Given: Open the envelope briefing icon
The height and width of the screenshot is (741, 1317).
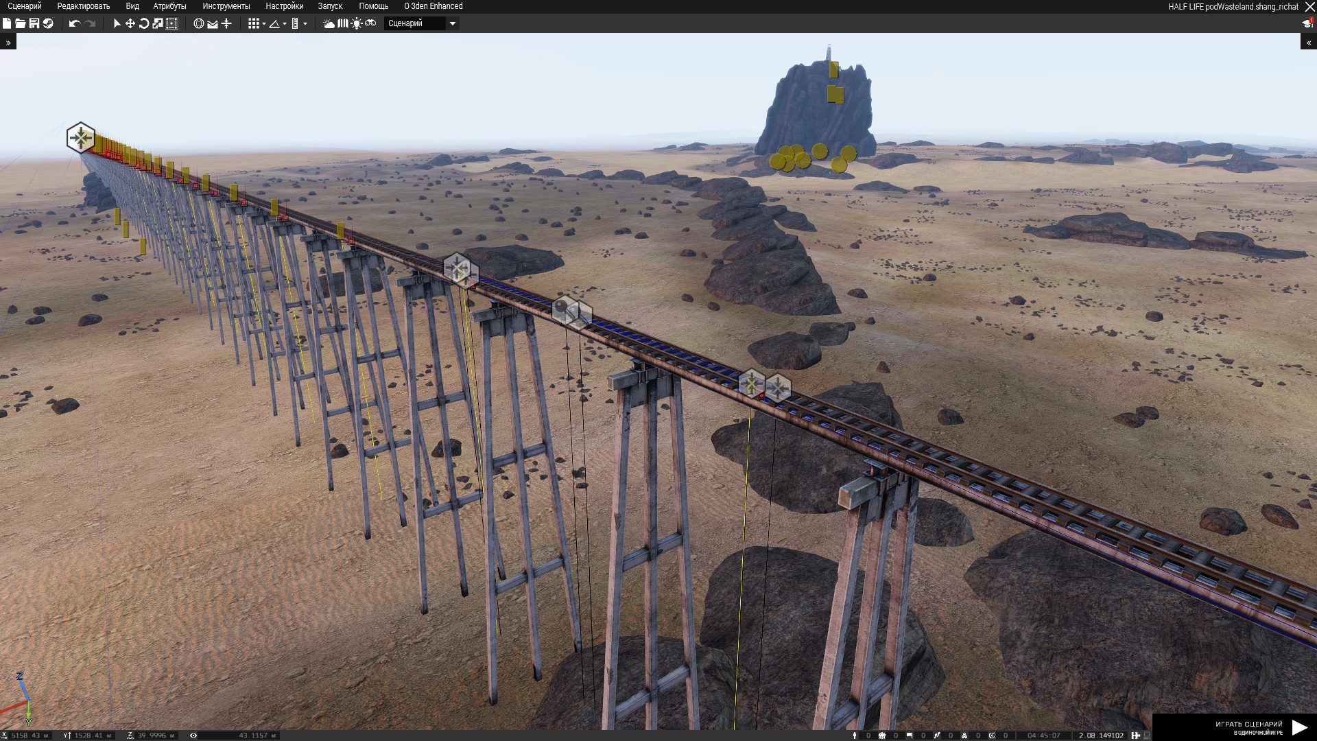Looking at the screenshot, I should tap(213, 23).
